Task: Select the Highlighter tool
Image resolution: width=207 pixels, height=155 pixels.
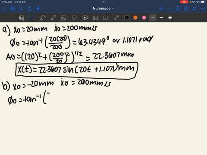Action: [x=53, y=18]
